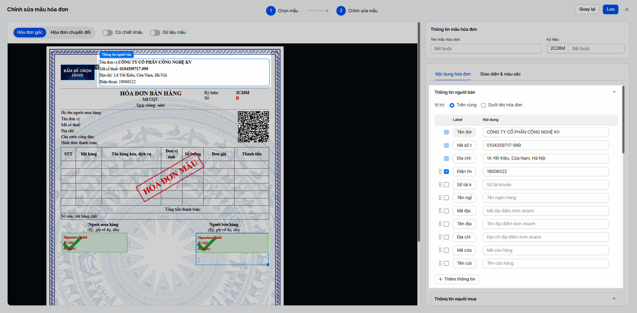Check Địa chỉ địa điểm kinh doanh checkbox
Screen dimensions: 637x313
447,237
